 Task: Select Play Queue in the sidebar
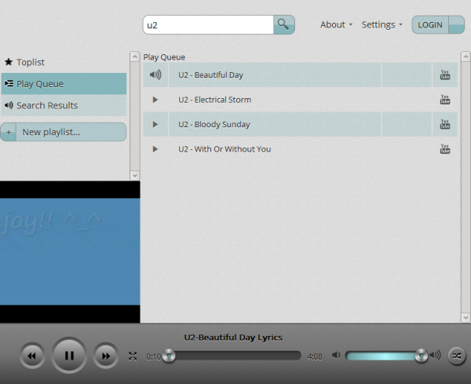[64, 83]
